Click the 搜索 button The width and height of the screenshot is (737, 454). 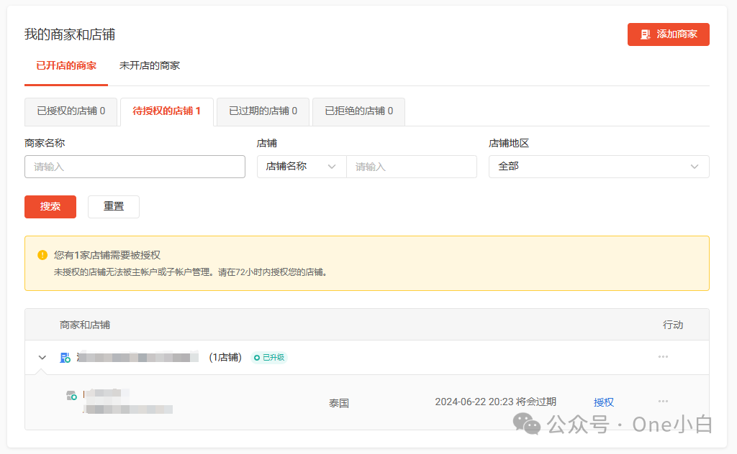(x=50, y=206)
